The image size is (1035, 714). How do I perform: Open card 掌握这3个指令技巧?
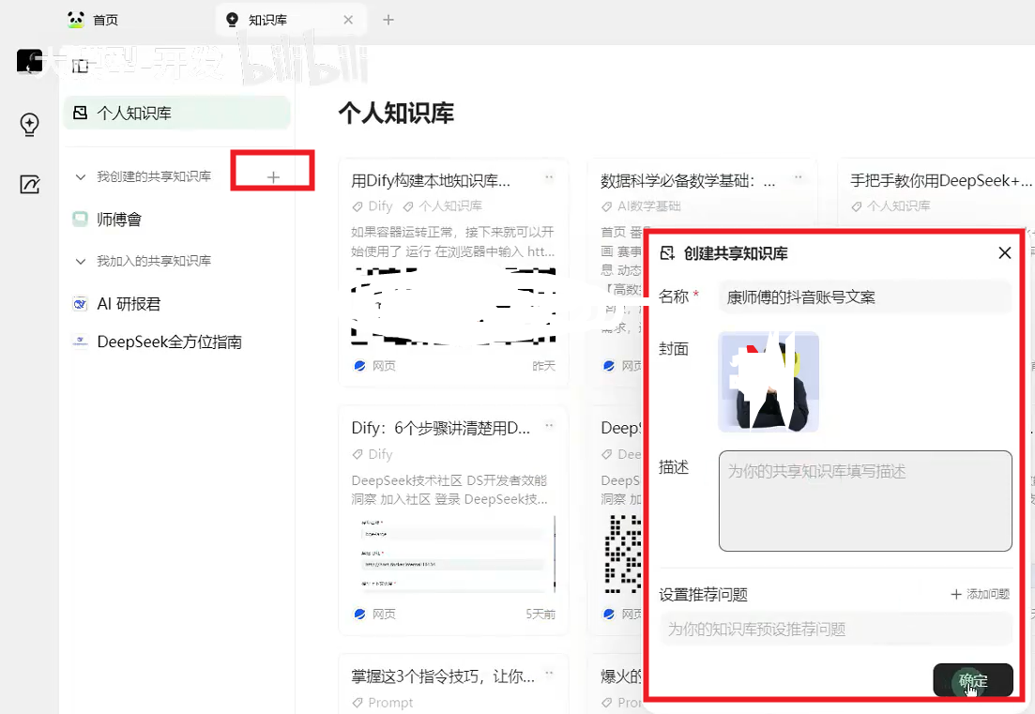click(443, 676)
